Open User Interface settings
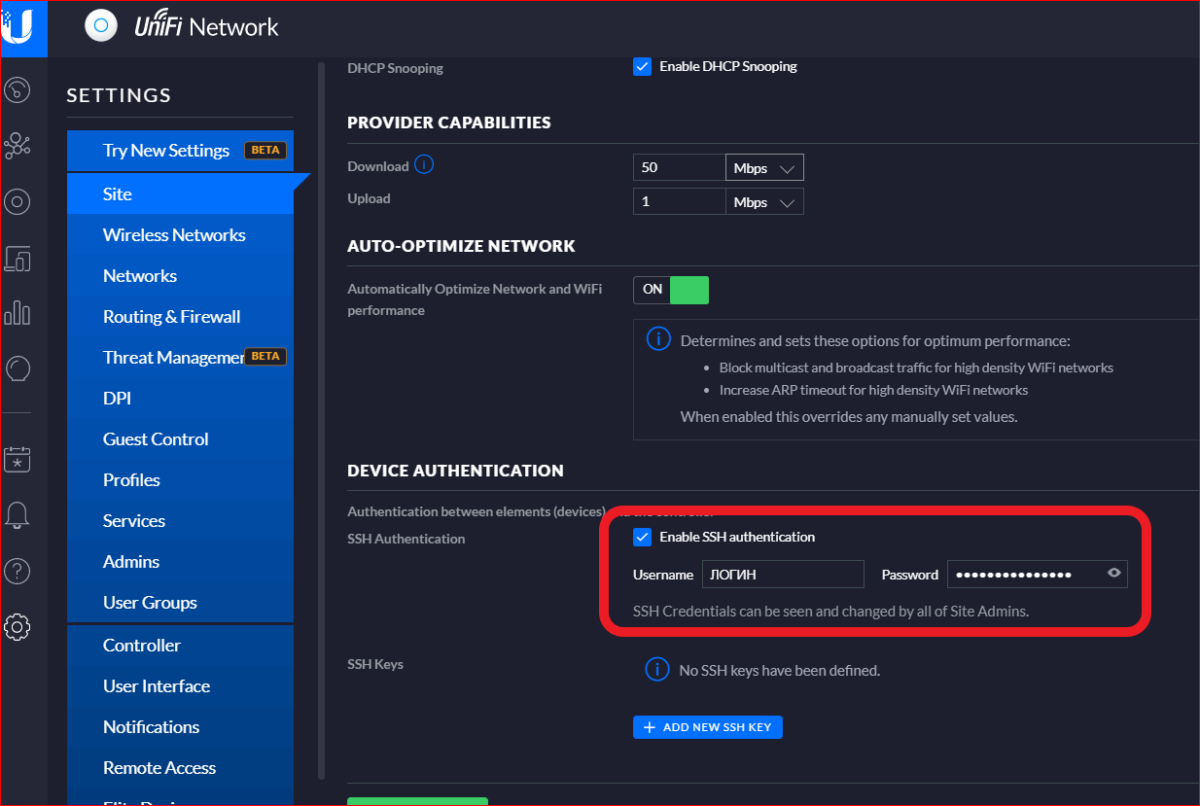 (x=180, y=685)
